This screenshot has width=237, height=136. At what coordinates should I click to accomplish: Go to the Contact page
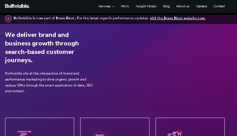point(219,6)
